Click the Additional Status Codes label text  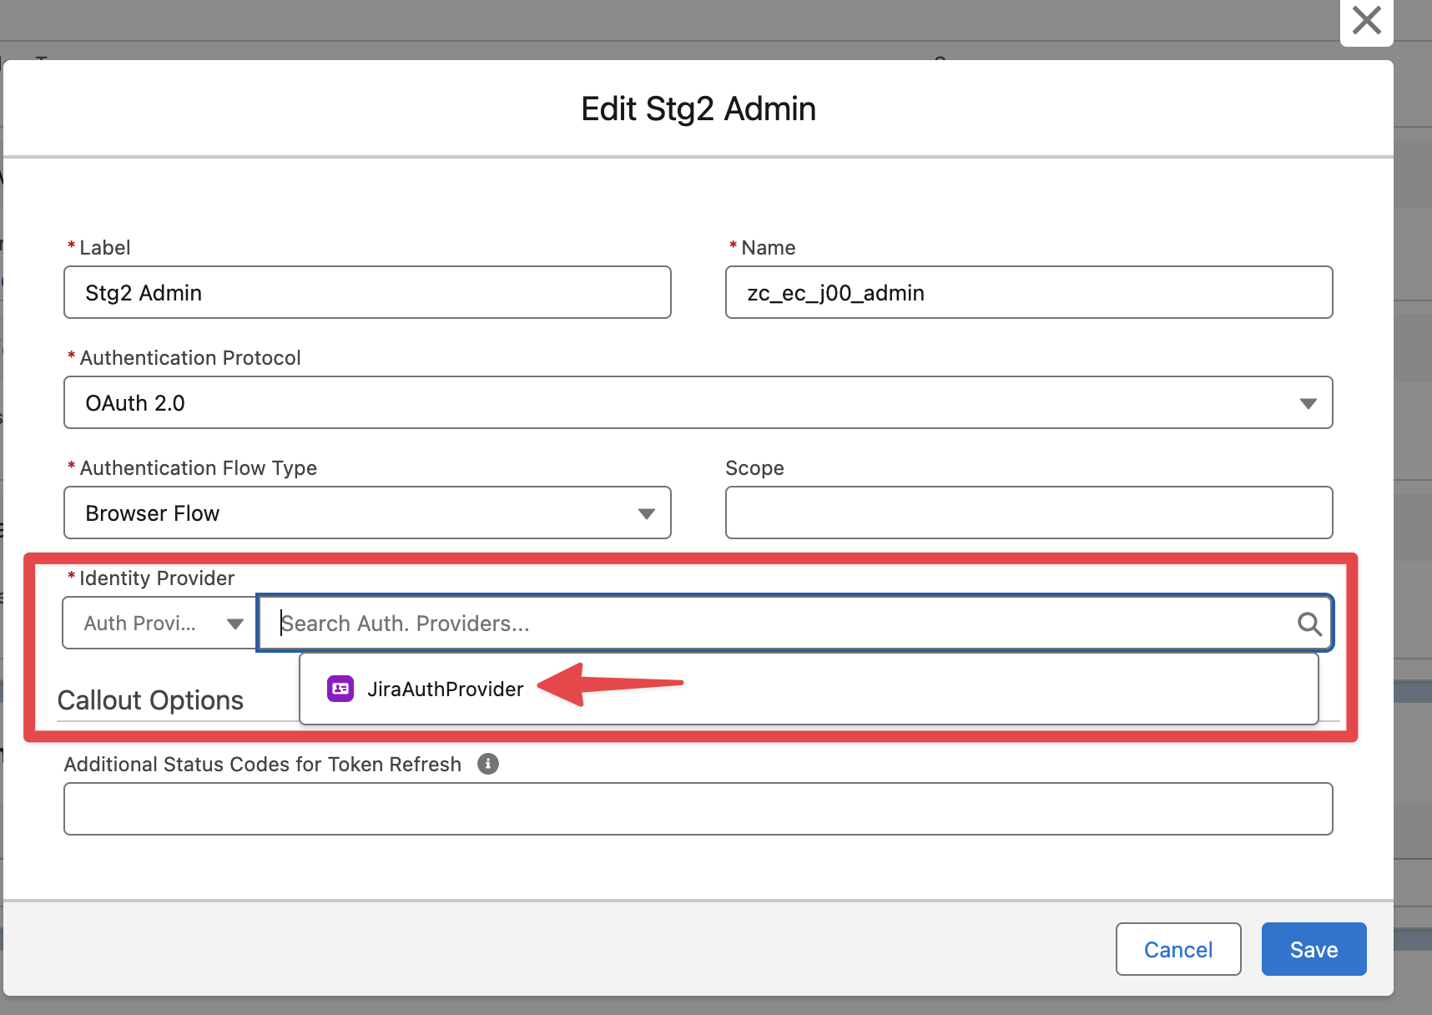coord(263,765)
